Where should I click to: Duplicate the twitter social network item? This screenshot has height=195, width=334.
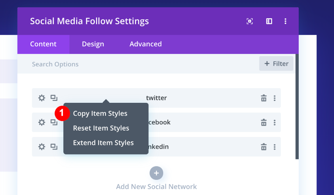coord(54,98)
